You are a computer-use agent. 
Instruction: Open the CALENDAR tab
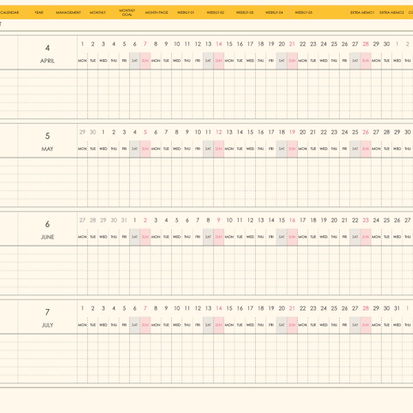pos(10,13)
